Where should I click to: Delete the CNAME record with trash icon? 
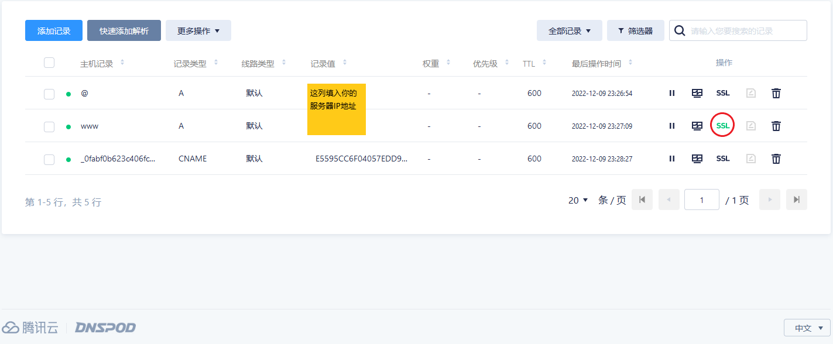tap(776, 159)
